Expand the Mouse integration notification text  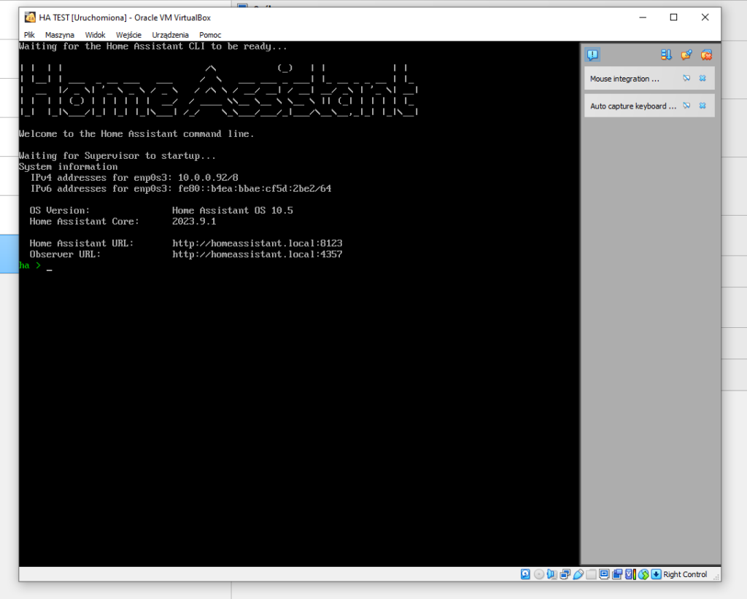624,79
